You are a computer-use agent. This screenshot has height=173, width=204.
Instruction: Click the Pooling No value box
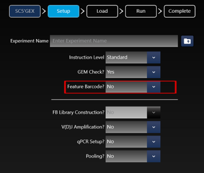[x=126, y=156]
